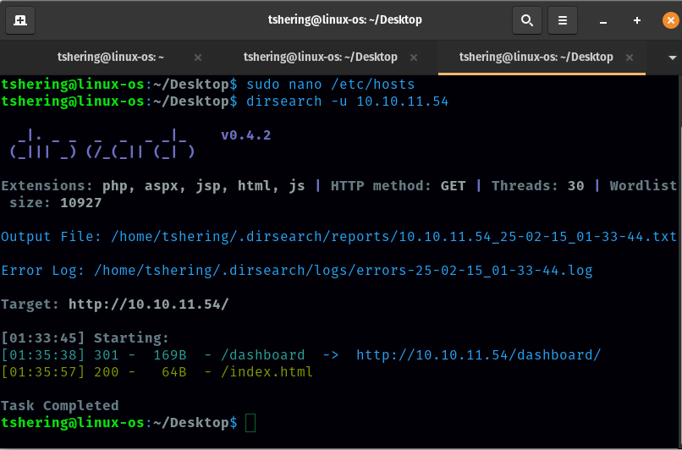Click the Target URL http://10.10.11.54/
The width and height of the screenshot is (682, 450).
coord(148,304)
